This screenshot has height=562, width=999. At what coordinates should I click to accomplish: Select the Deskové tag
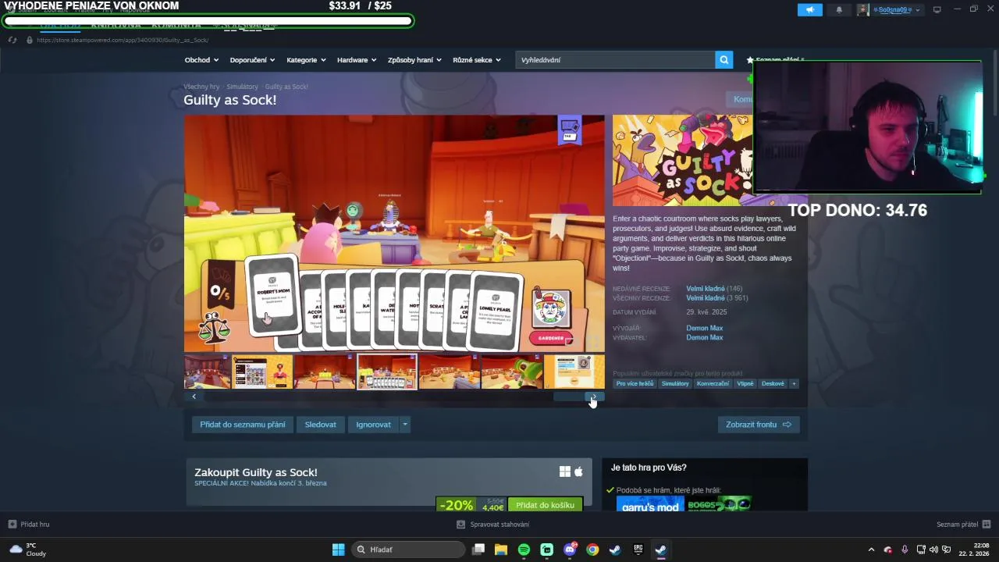coord(773,383)
